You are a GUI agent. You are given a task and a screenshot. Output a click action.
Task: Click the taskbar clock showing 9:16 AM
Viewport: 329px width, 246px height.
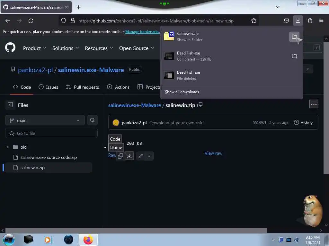pyautogui.click(x=313, y=240)
